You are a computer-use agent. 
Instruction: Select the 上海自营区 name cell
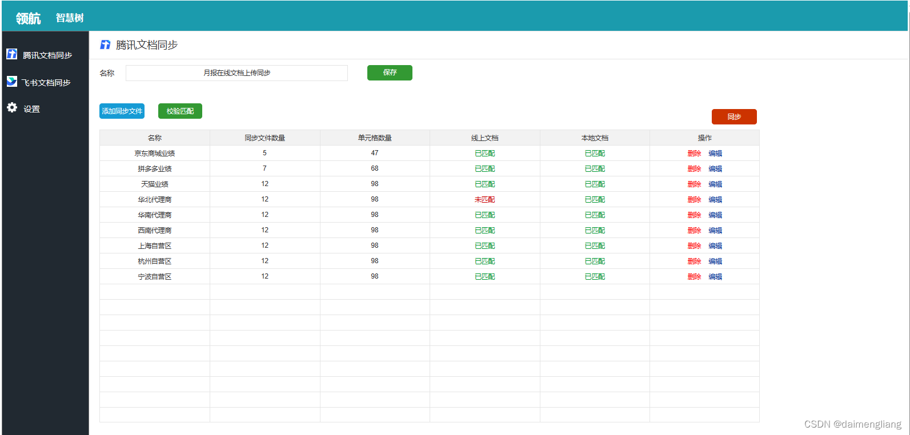(x=155, y=246)
